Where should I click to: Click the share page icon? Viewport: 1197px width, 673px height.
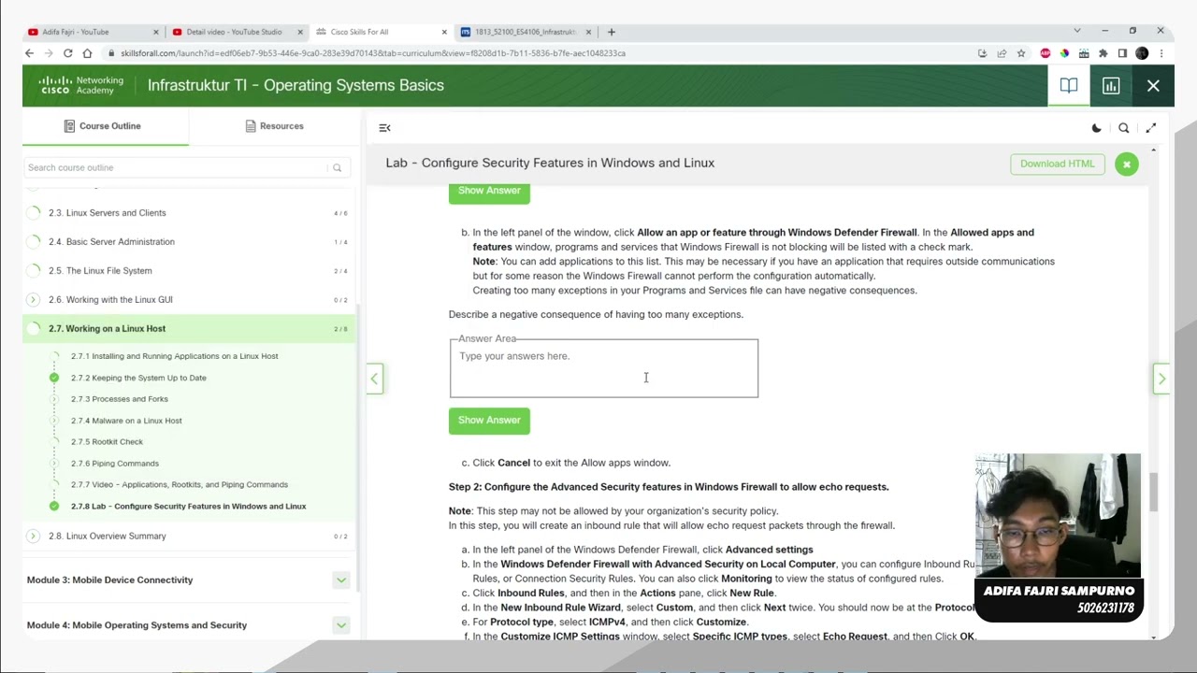[1002, 53]
